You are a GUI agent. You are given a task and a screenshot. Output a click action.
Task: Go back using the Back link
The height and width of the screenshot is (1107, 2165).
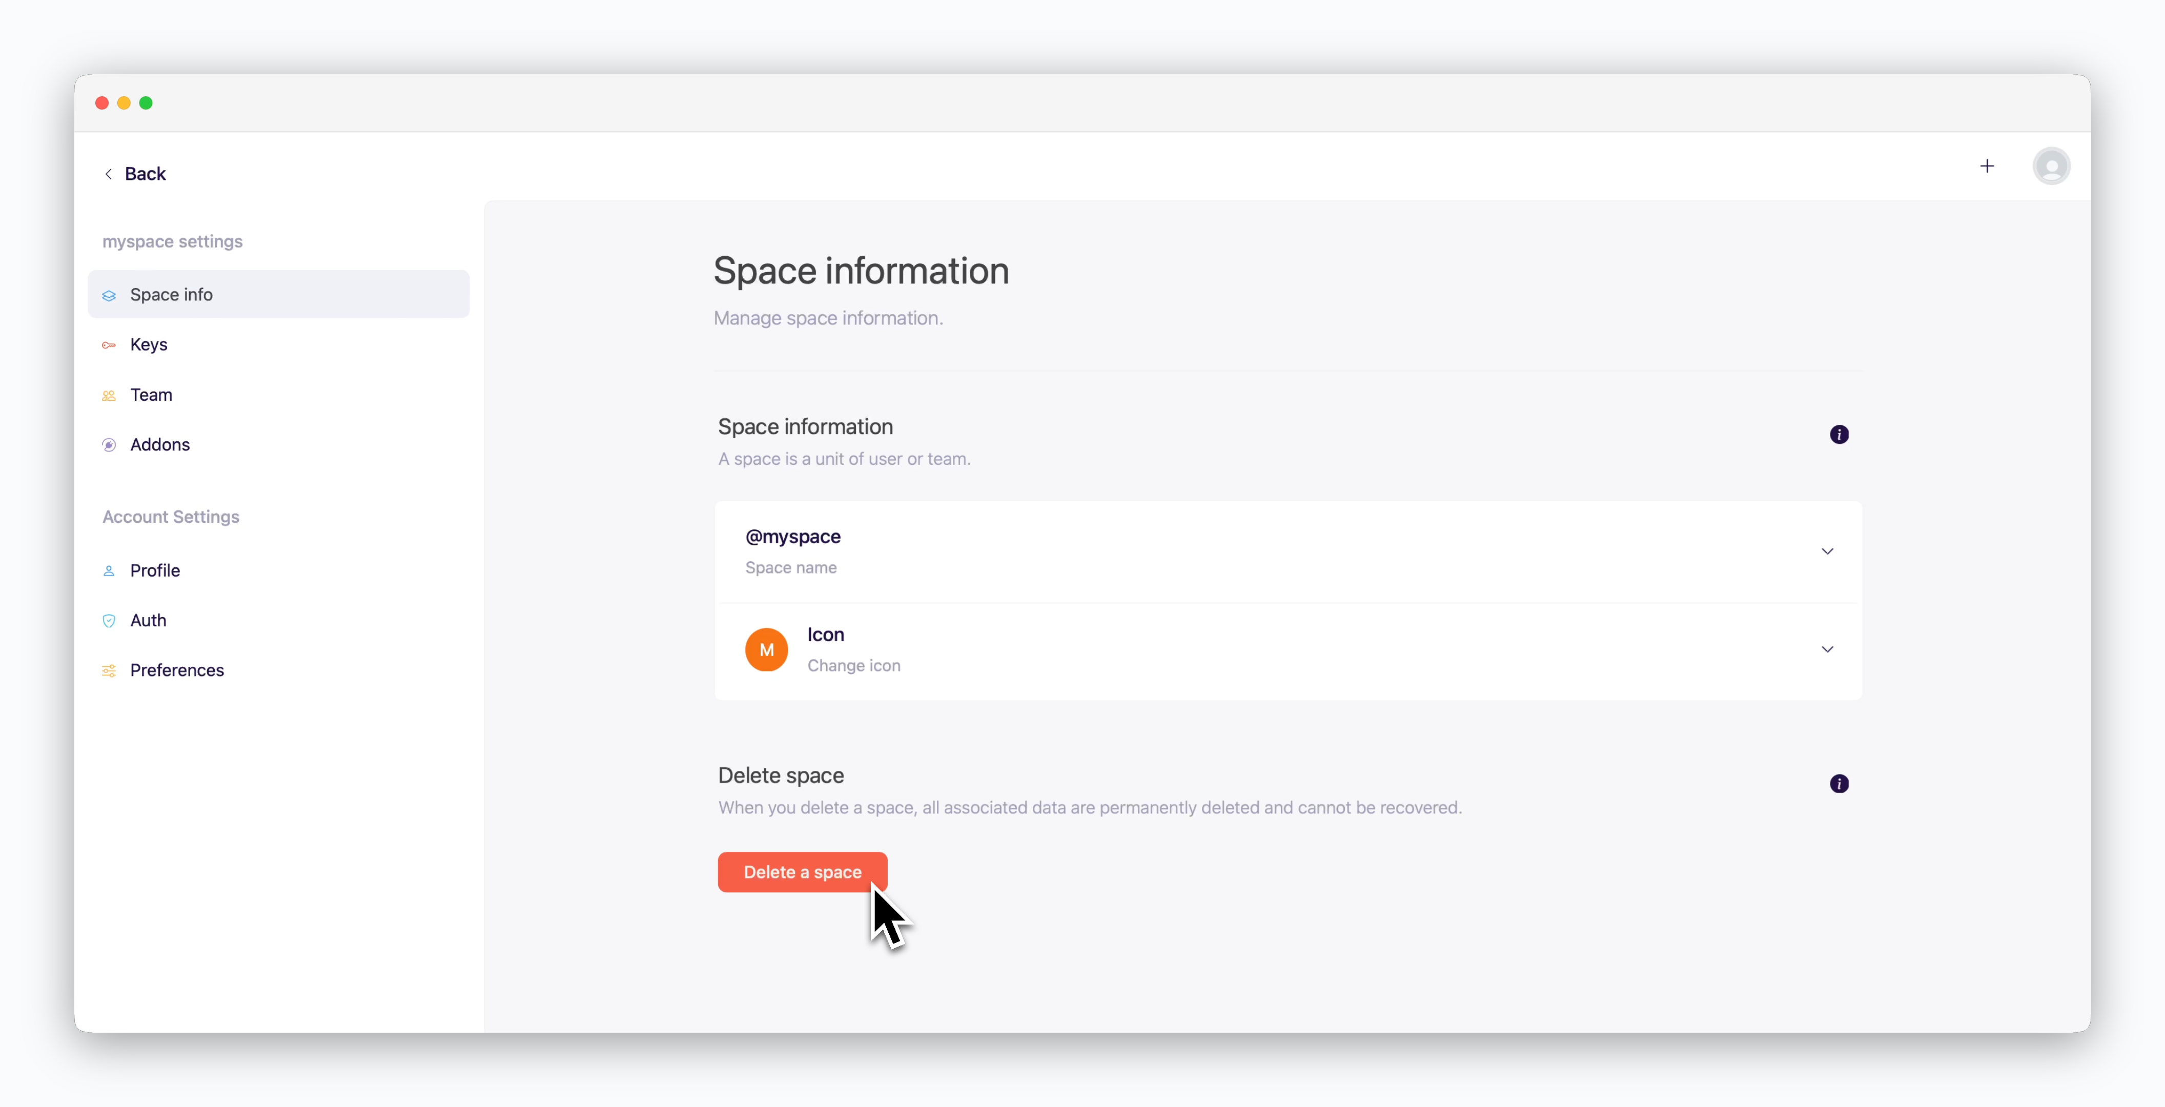tap(134, 173)
